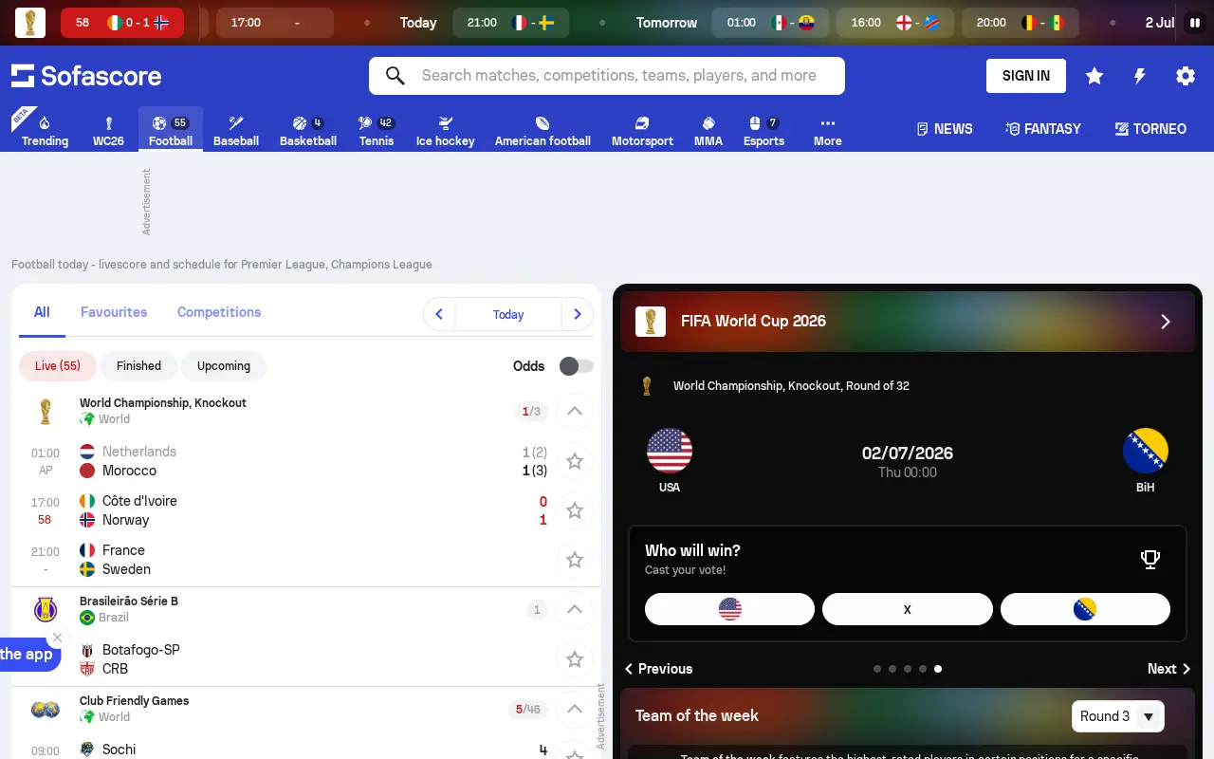Image resolution: width=1214 pixels, height=759 pixels.
Task: Select the Motorsport icon
Action: [642, 130]
